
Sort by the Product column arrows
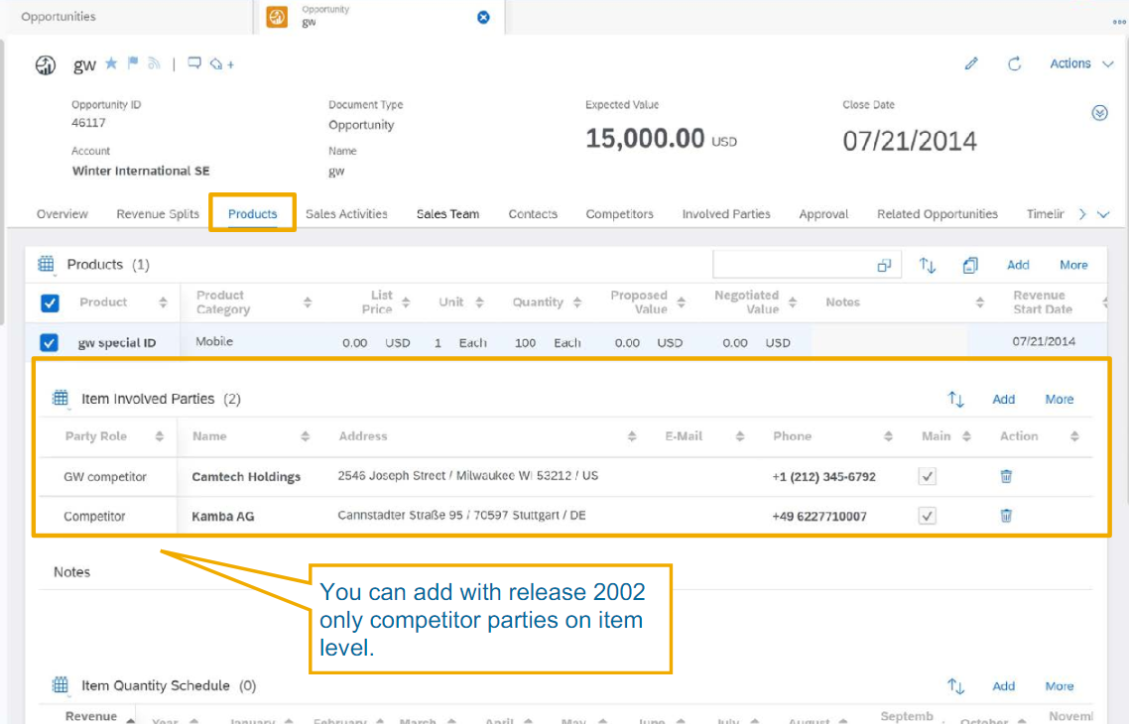point(164,302)
